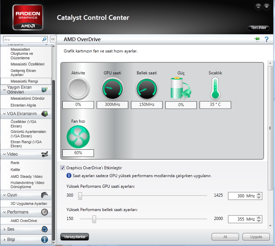The width and height of the screenshot is (275, 246).
Task: Open help via the question mark icon
Action: point(267,39)
